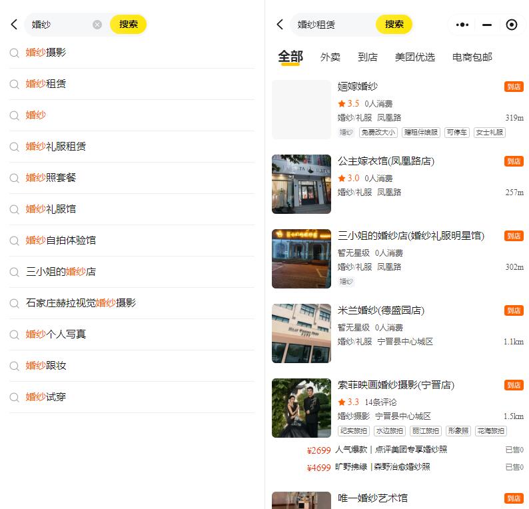Viewport: 529px width, 509px height.
Task: Select the 婚纱个人写真 suggestion
Action: 132,334
